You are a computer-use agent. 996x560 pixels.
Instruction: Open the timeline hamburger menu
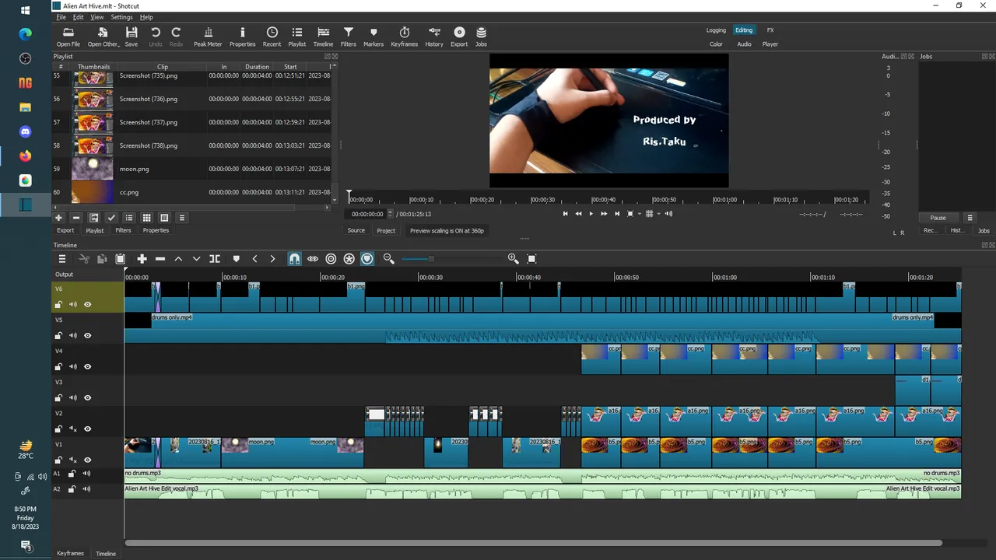click(x=62, y=259)
